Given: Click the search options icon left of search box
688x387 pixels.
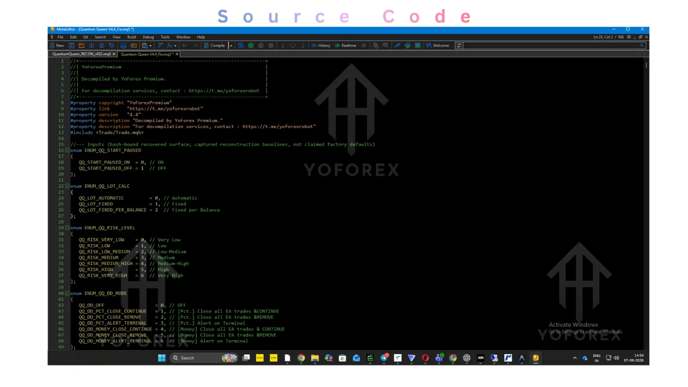Looking at the screenshot, I should pyautogui.click(x=459, y=45).
